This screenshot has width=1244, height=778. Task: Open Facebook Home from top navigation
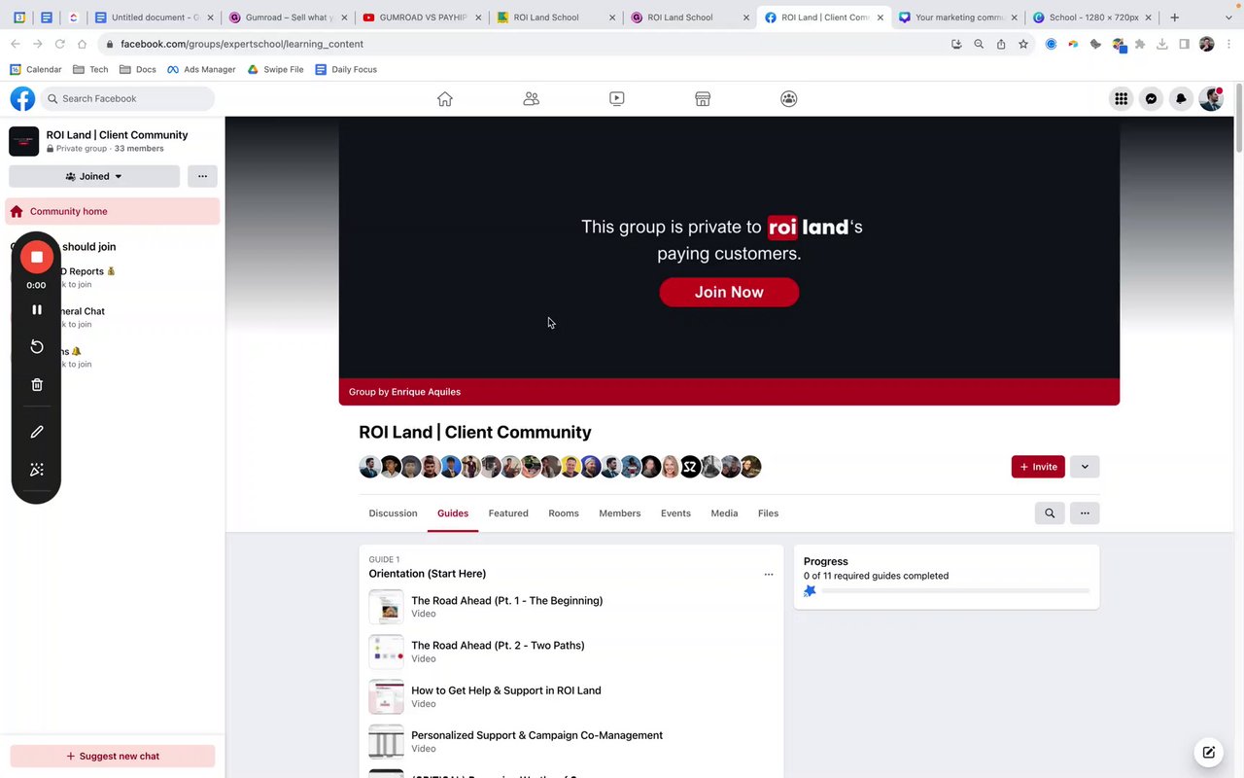point(445,98)
